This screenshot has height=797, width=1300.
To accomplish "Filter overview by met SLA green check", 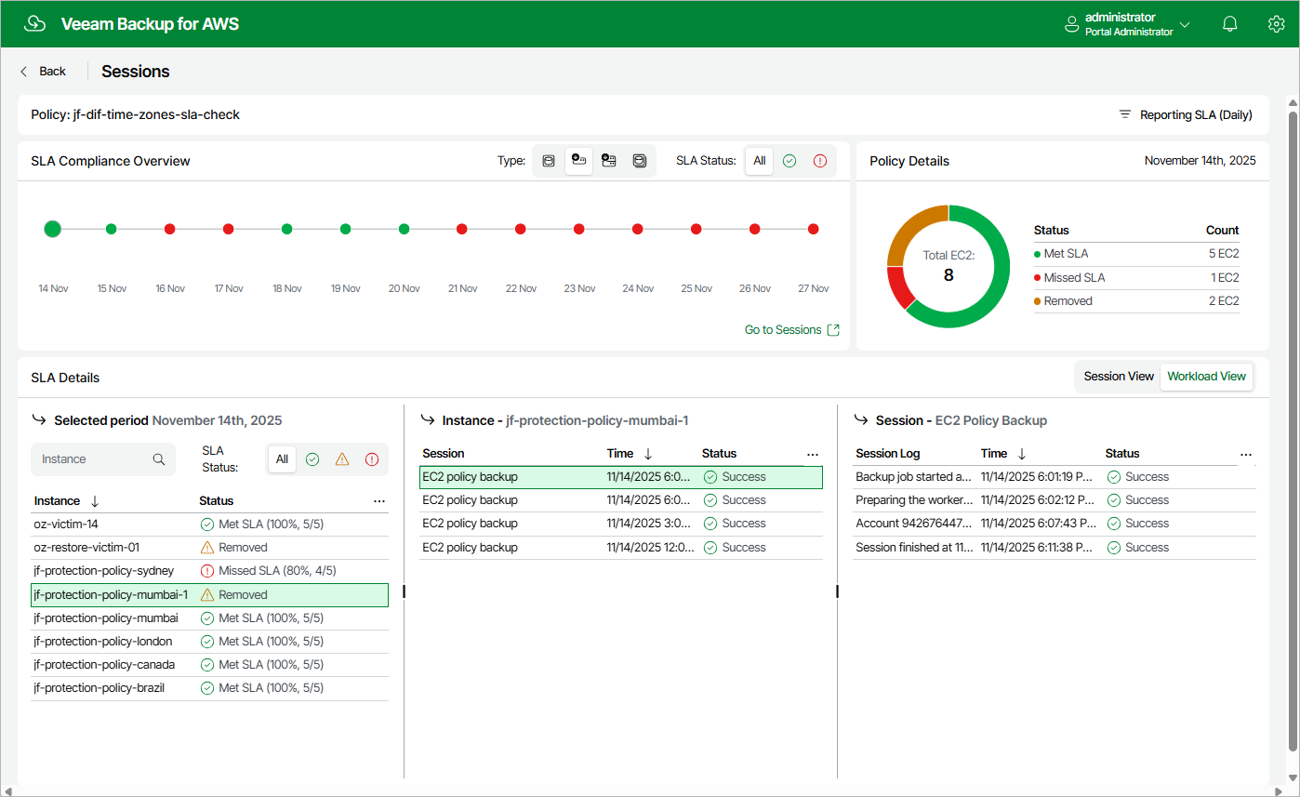I will click(x=789, y=161).
